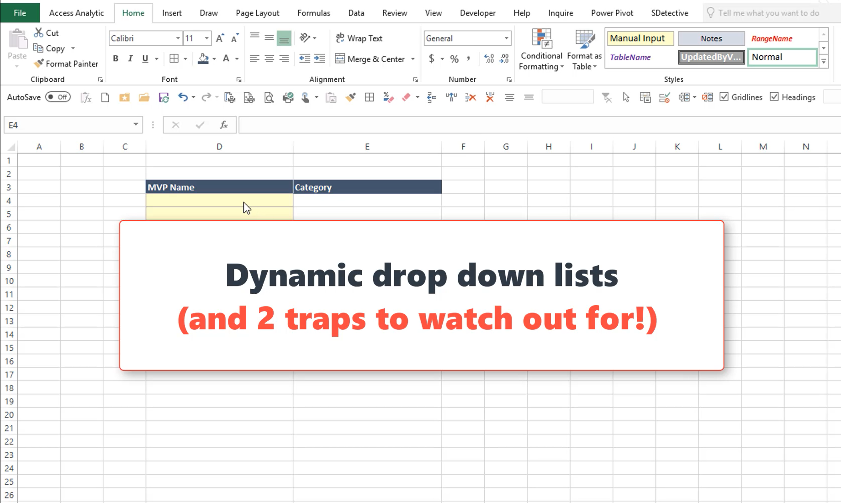Open Font dialog launcher
Screen dimensions: 841x503
click(239, 79)
